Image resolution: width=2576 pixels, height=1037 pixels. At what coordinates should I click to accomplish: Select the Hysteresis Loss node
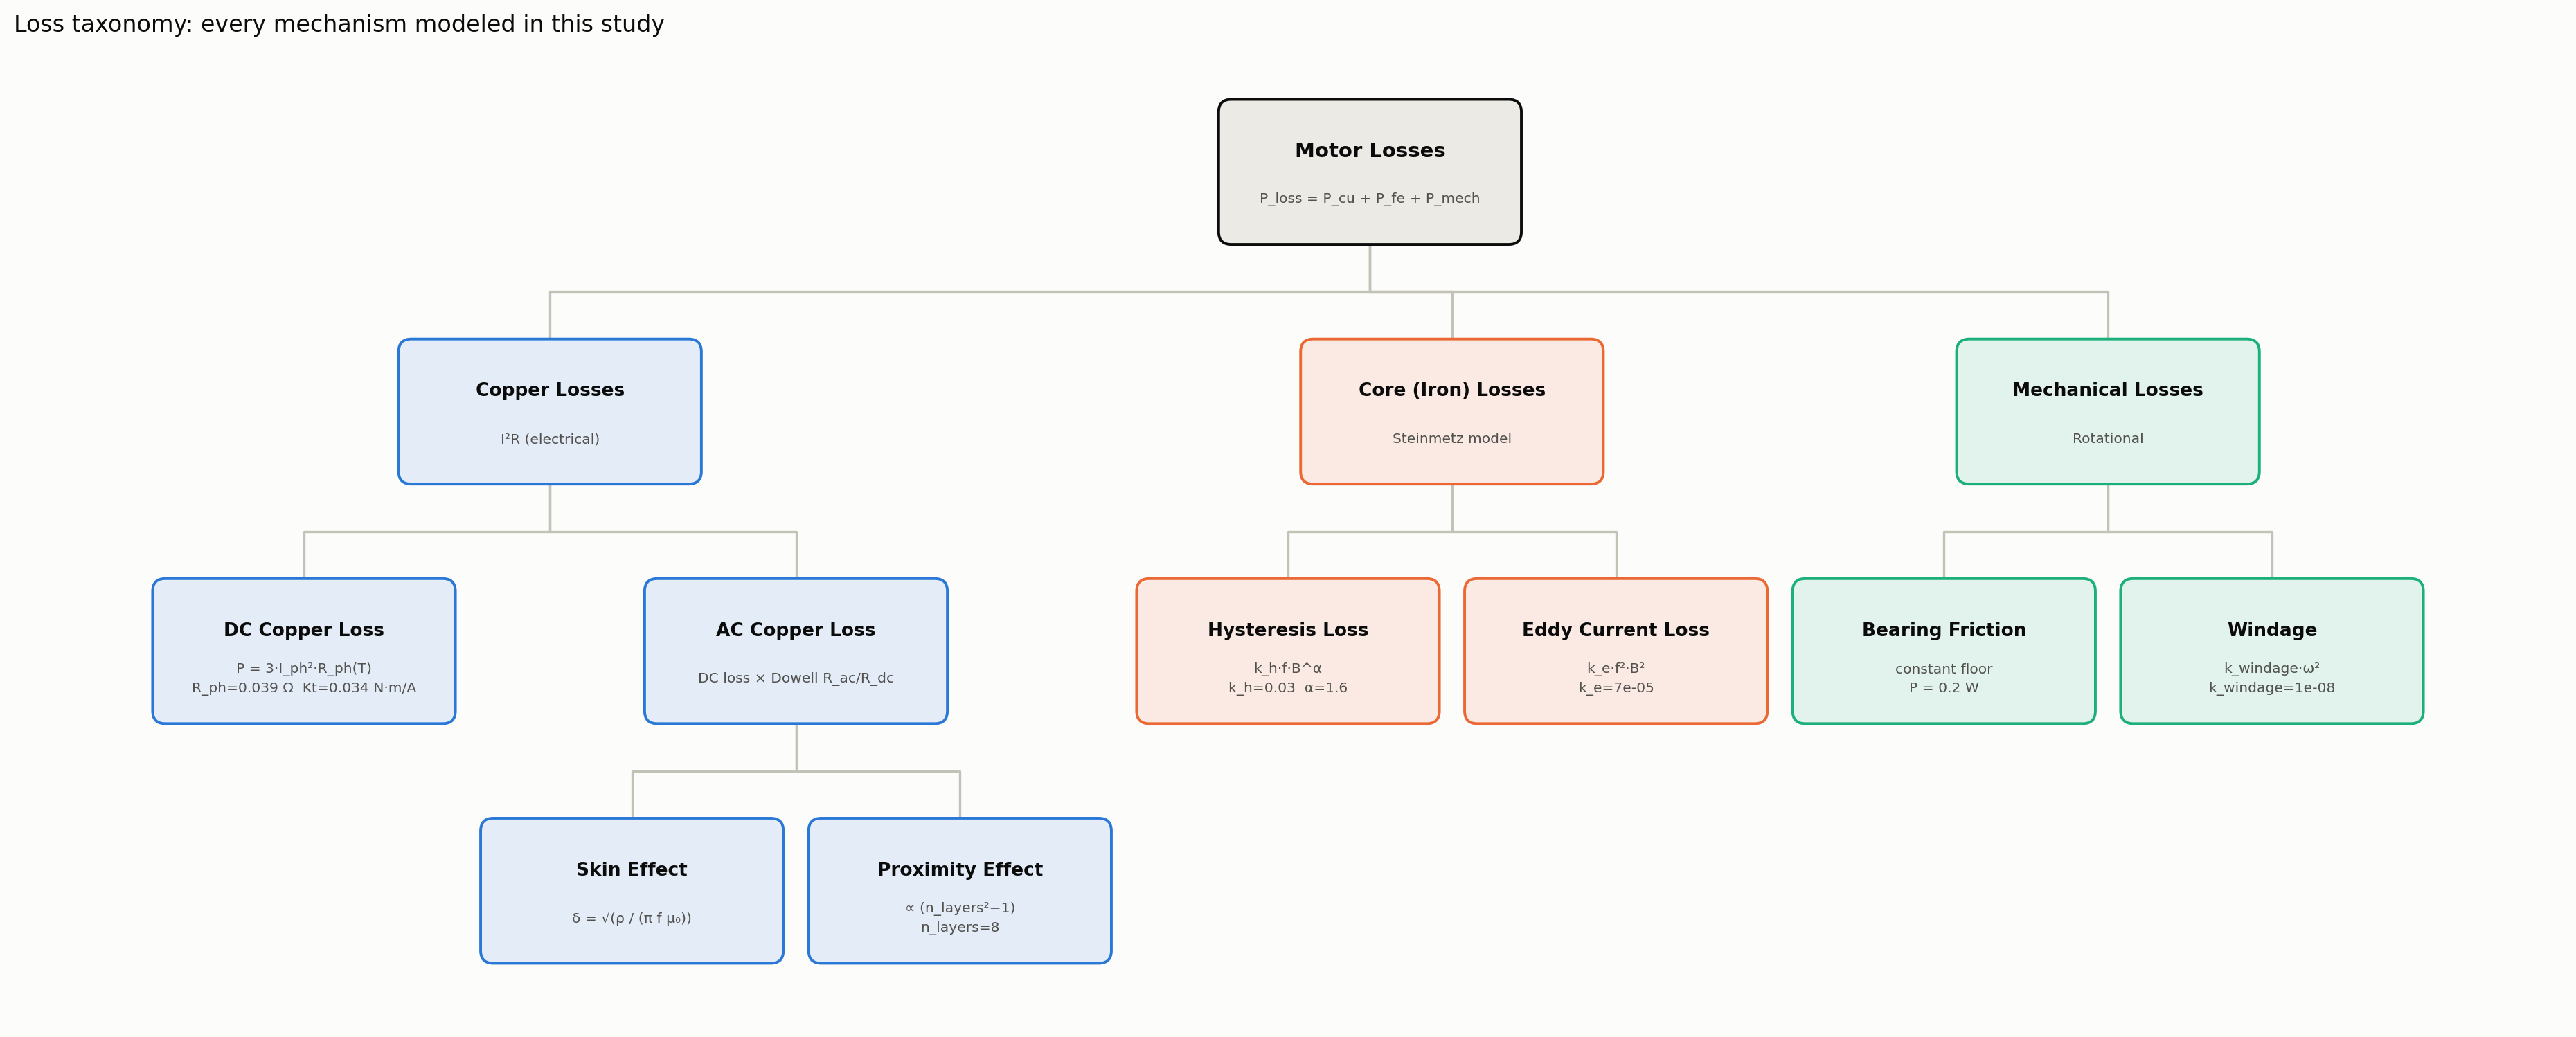click(x=1287, y=651)
